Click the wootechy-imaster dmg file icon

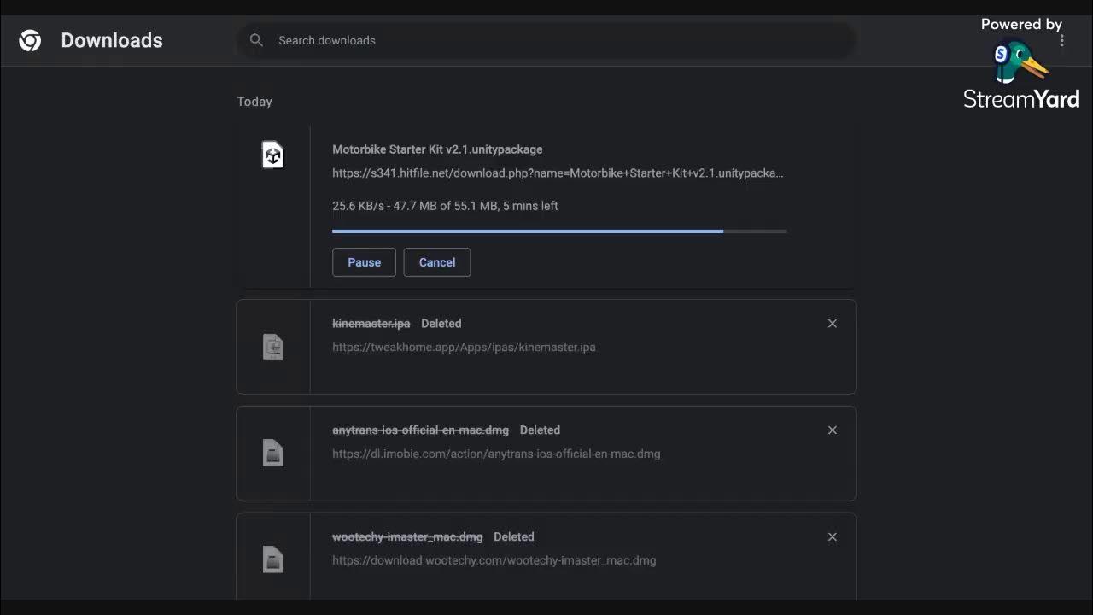click(x=272, y=559)
